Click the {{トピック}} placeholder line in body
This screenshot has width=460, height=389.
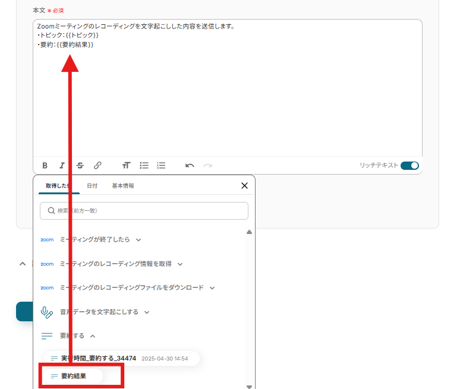[x=68, y=35]
